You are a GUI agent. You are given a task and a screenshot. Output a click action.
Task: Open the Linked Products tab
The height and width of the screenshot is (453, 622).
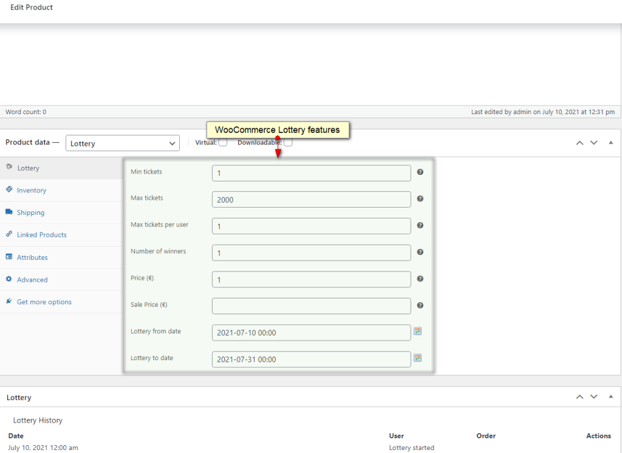61,235
